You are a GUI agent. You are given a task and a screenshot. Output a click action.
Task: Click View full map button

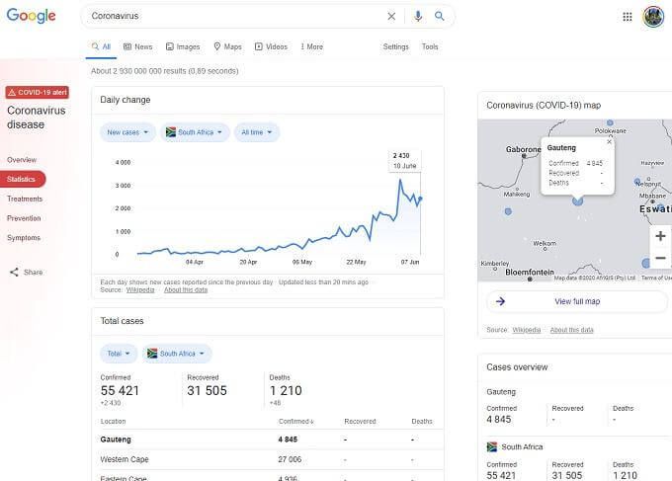click(x=577, y=301)
